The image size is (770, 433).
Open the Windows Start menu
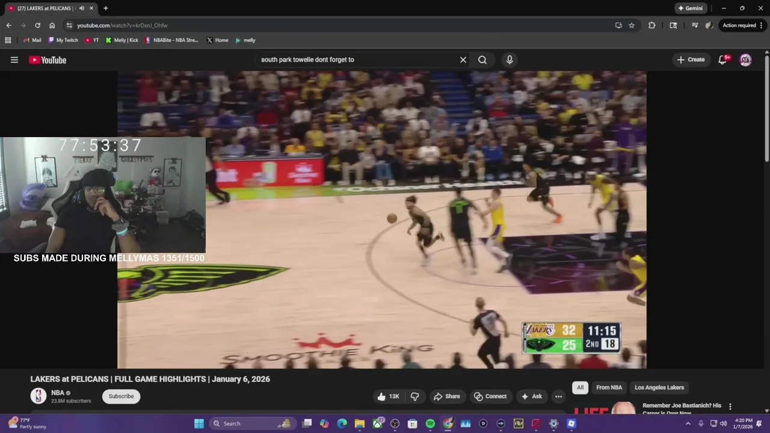pyautogui.click(x=199, y=423)
